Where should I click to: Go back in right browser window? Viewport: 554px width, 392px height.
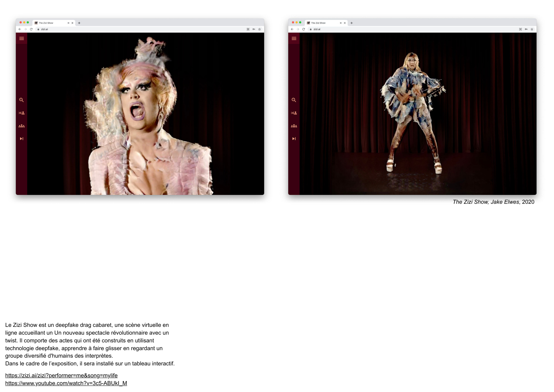(292, 29)
